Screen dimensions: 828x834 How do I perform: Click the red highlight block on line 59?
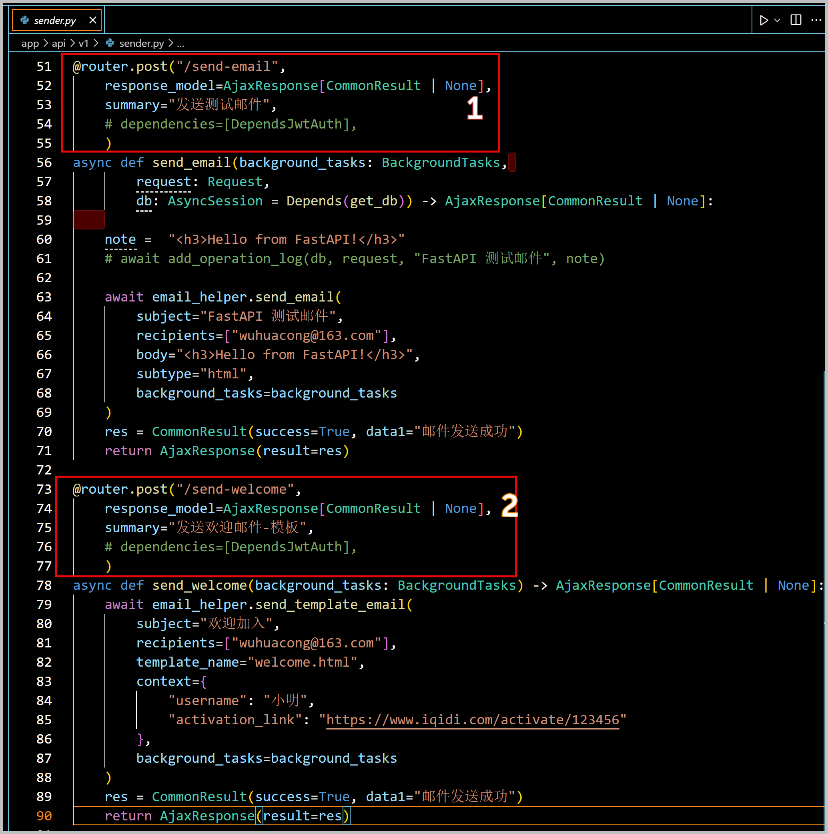click(x=88, y=220)
